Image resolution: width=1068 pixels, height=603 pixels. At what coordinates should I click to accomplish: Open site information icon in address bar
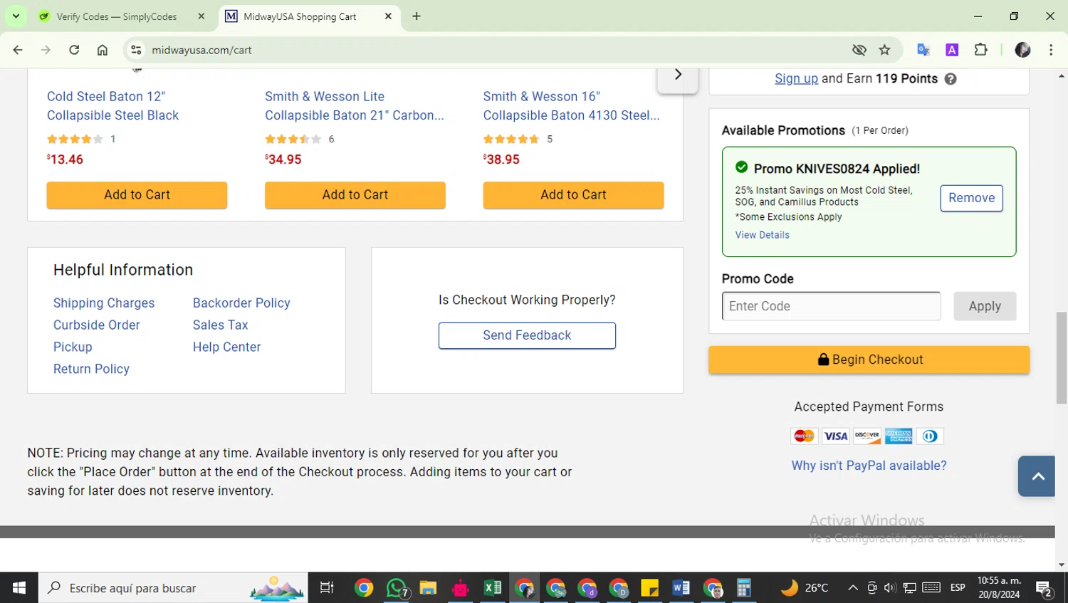pyautogui.click(x=136, y=50)
